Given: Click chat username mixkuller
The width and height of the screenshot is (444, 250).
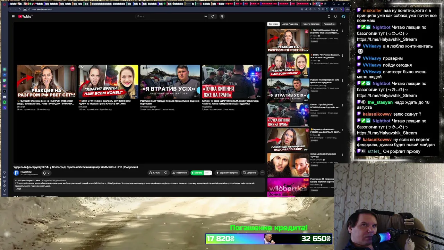Looking at the screenshot, I should click(x=372, y=11).
